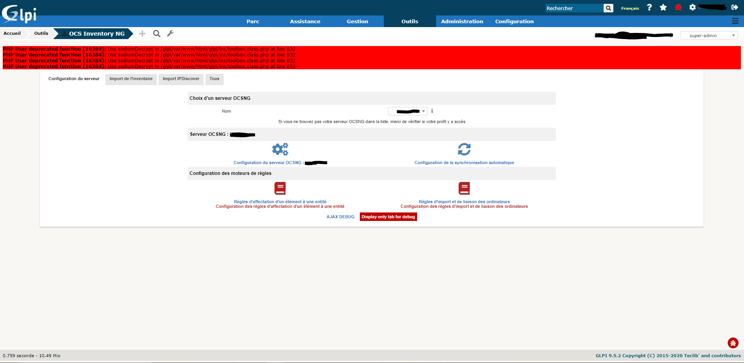Open the super-admin profile dropdown
The image size is (744, 363).
pyautogui.click(x=709, y=35)
